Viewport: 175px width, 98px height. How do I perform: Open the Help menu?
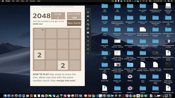pyautogui.click(x=39, y=1)
